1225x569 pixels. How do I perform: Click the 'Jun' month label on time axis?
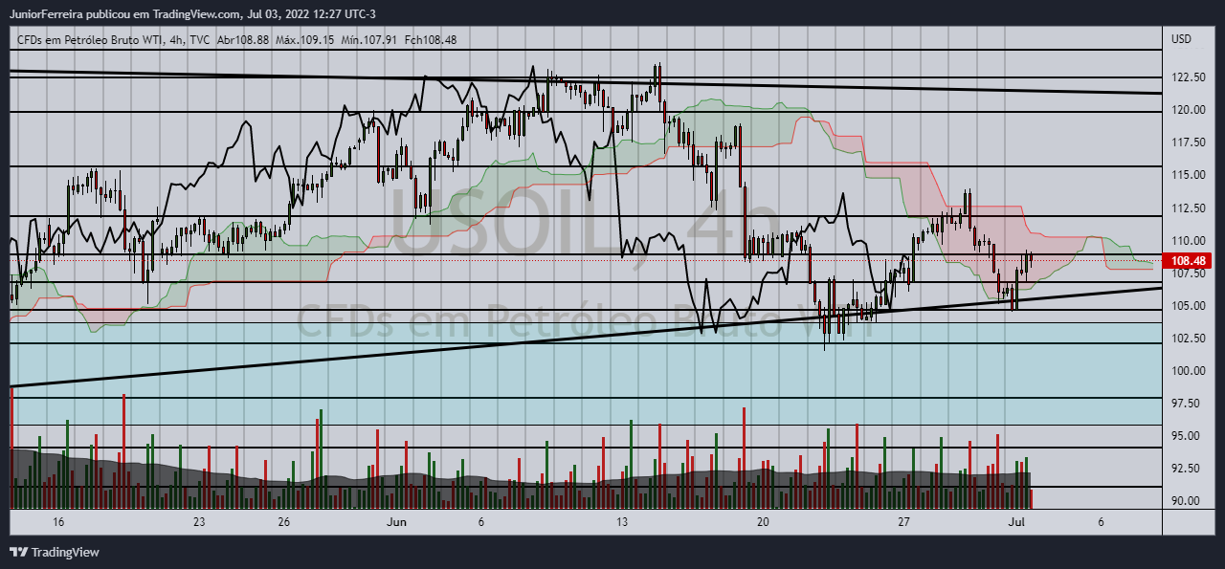(x=397, y=522)
